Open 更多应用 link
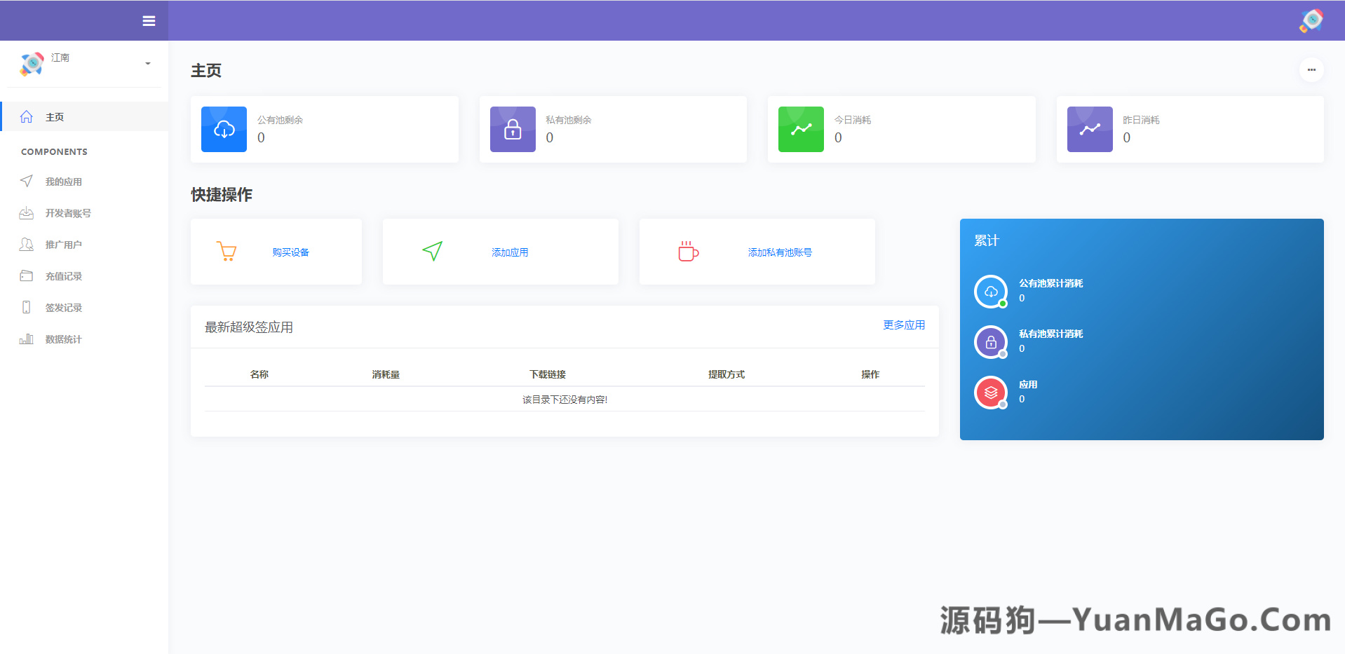 pyautogui.click(x=904, y=325)
